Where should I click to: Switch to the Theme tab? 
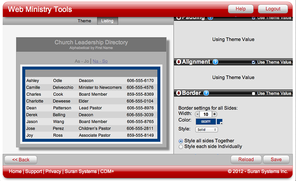(84, 21)
